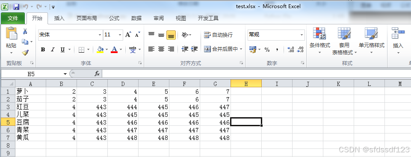
Task: Open the 字体 group dialog launcher
Action: [x=140, y=63]
